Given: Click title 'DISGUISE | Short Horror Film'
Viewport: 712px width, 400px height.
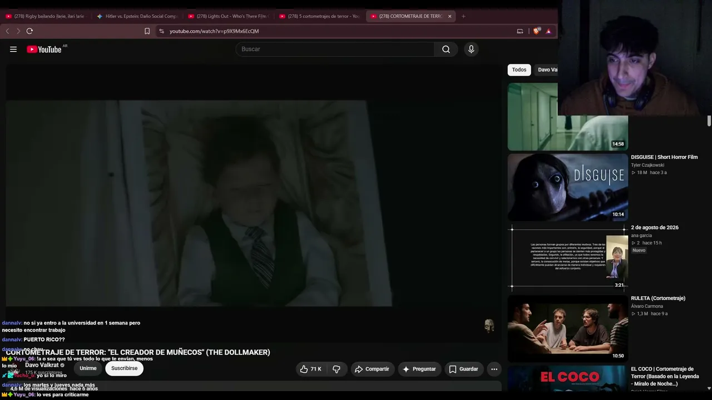Looking at the screenshot, I should (664, 157).
